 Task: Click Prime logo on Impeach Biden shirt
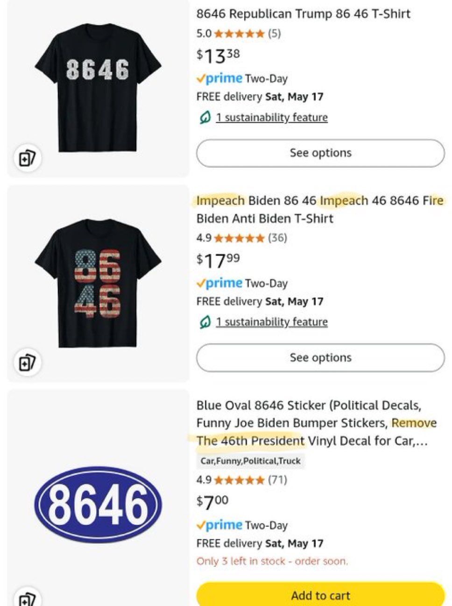(219, 283)
